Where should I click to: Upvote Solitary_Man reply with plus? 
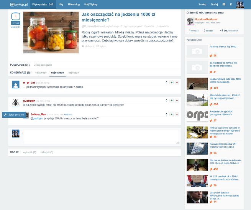171,114
